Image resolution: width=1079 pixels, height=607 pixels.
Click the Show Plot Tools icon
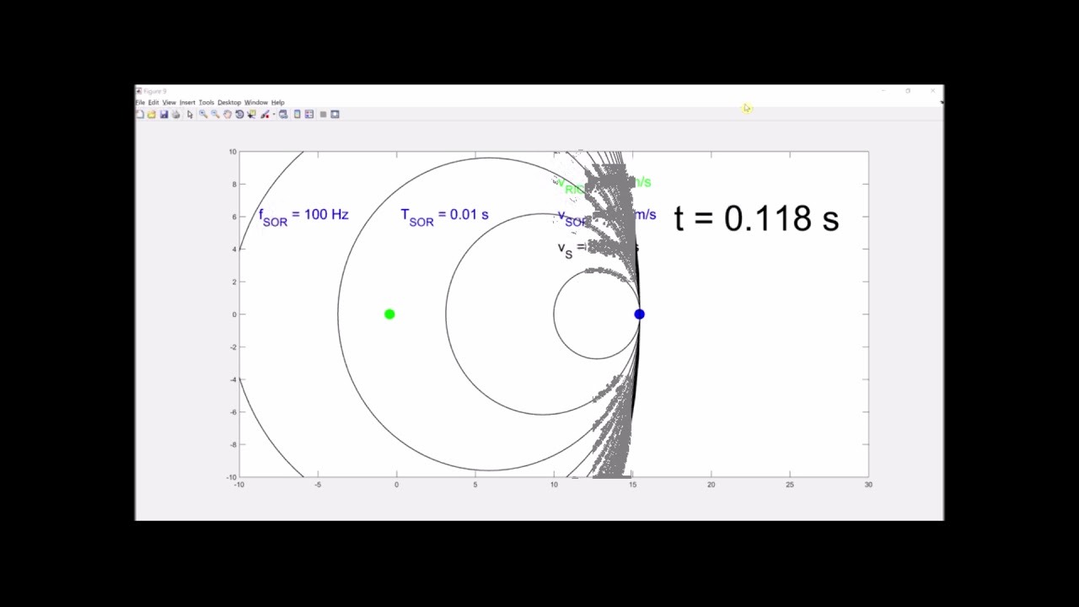335,114
